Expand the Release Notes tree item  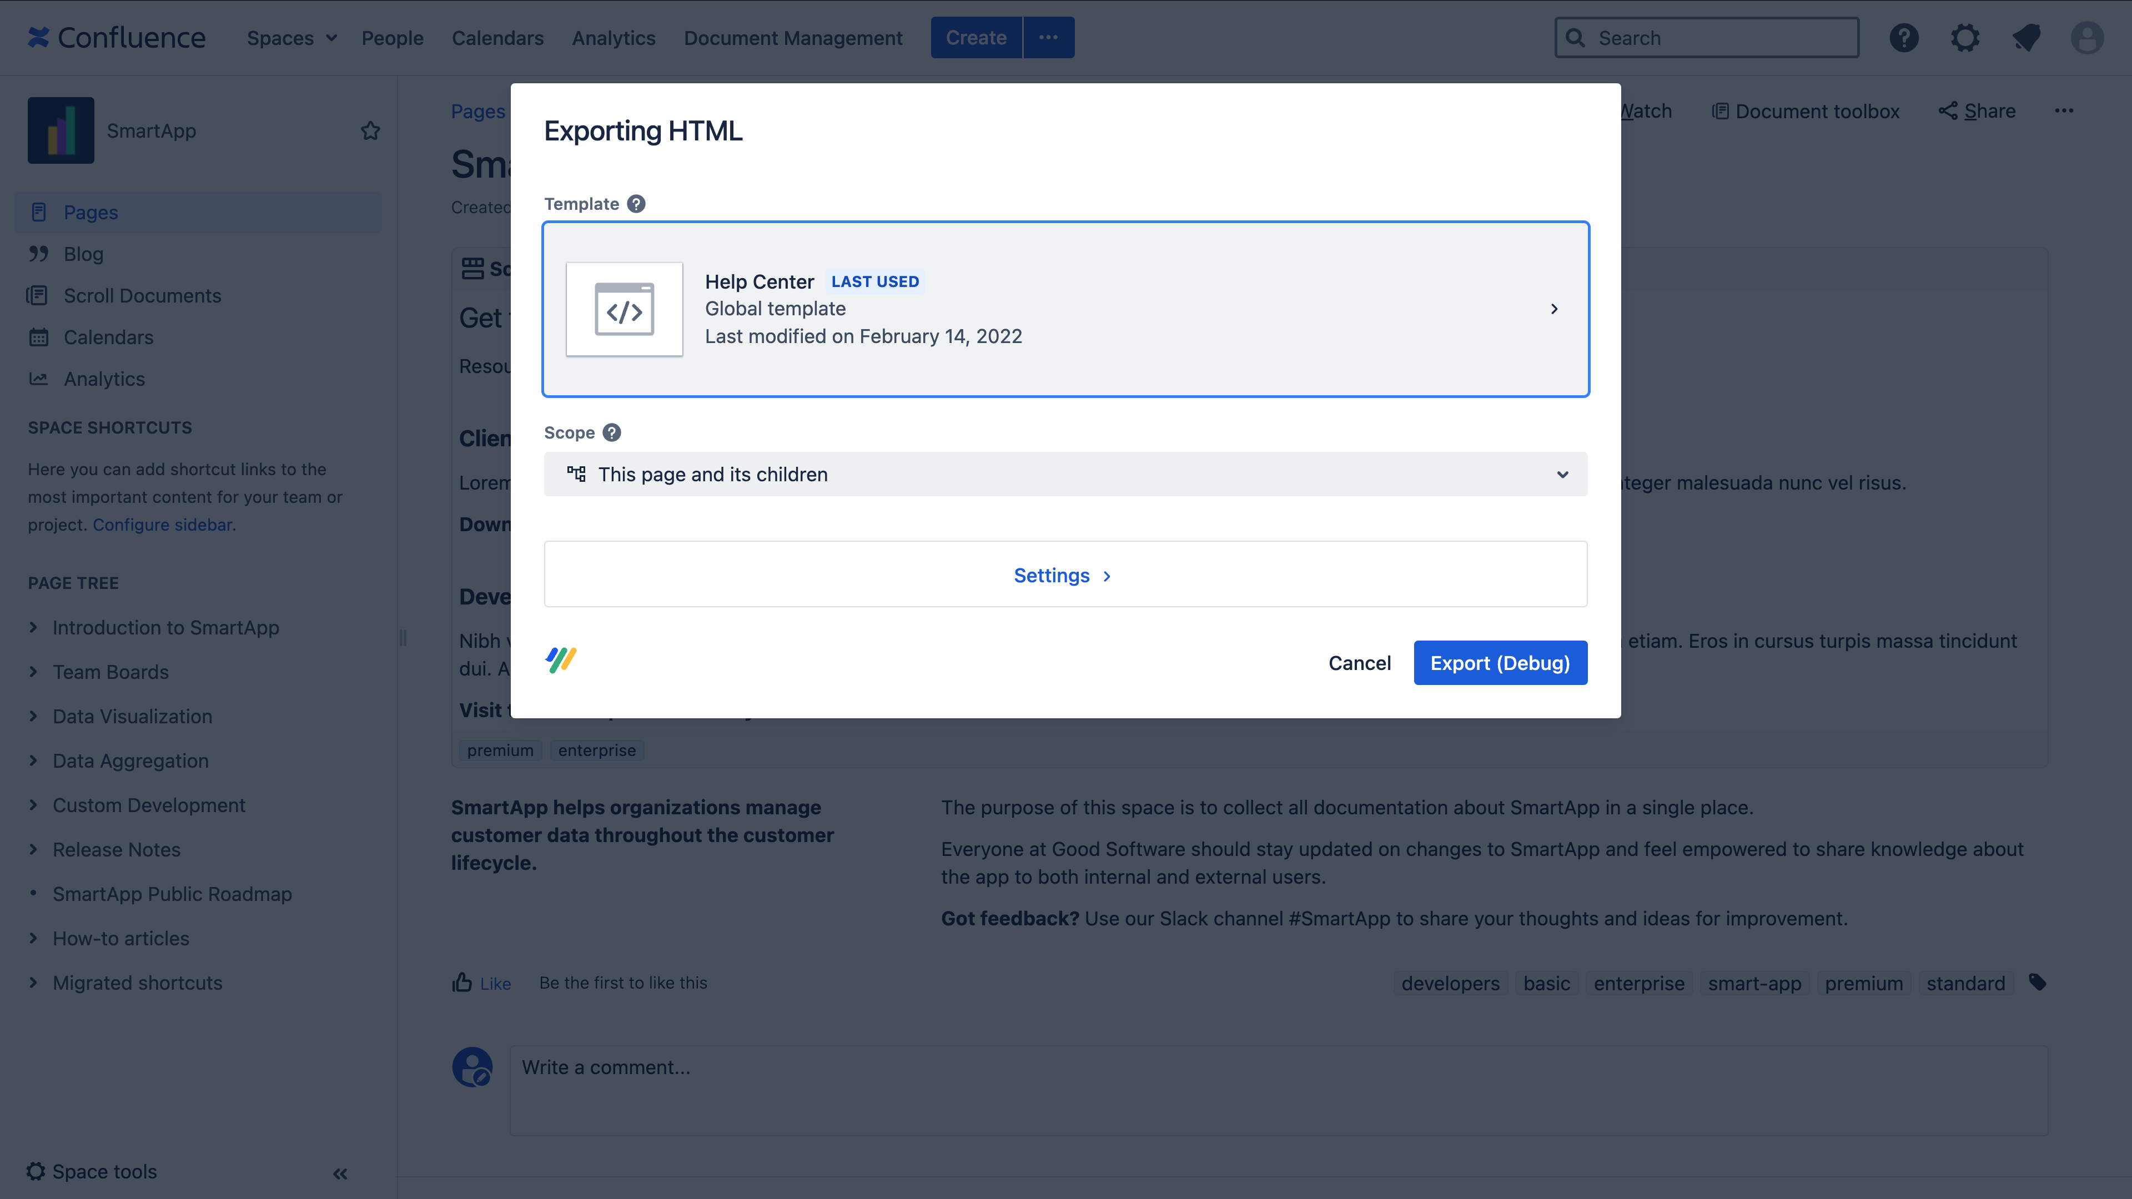point(33,849)
